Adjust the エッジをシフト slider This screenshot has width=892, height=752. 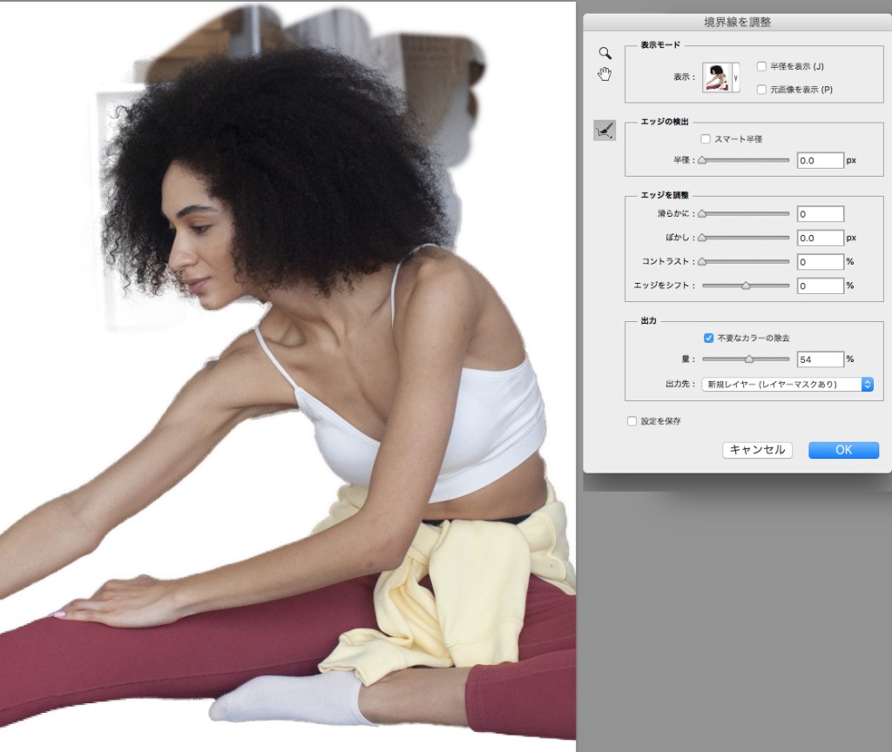[x=746, y=285]
